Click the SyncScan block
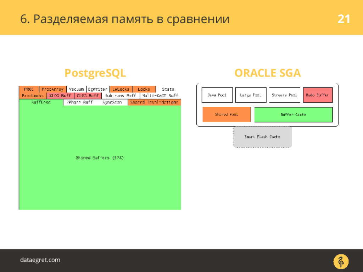The height and width of the screenshot is (272, 363). [x=112, y=102]
